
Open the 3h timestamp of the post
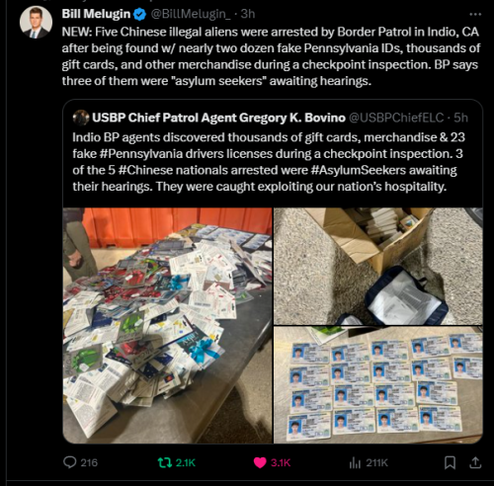point(248,14)
